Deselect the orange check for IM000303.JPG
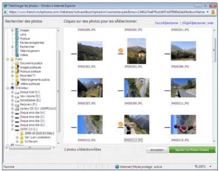219x171 pixels. click(121, 50)
